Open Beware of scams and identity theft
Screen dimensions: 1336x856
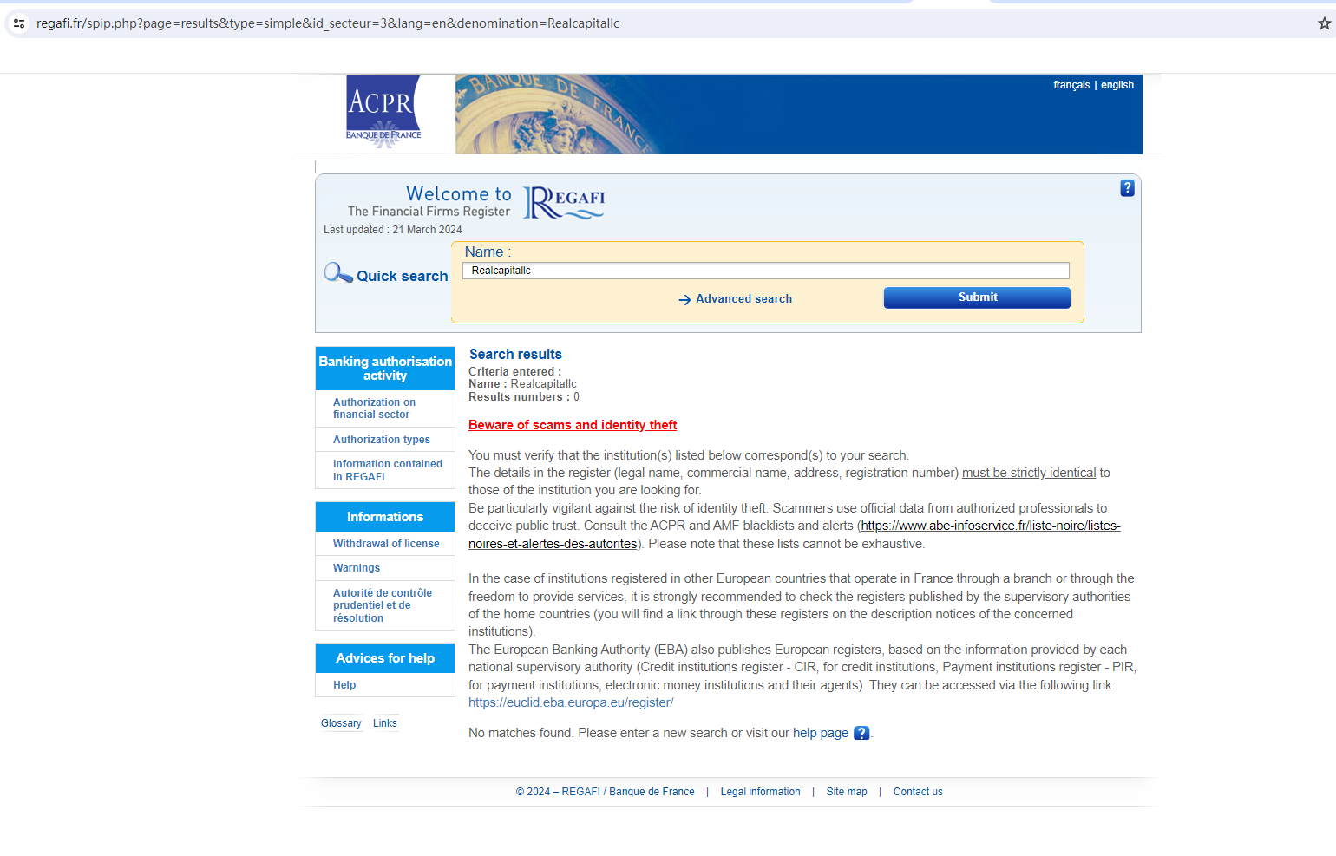coord(573,425)
